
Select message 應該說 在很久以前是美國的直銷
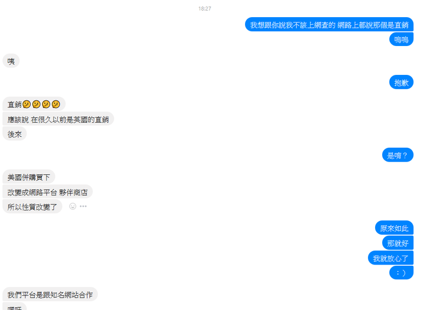click(x=58, y=119)
